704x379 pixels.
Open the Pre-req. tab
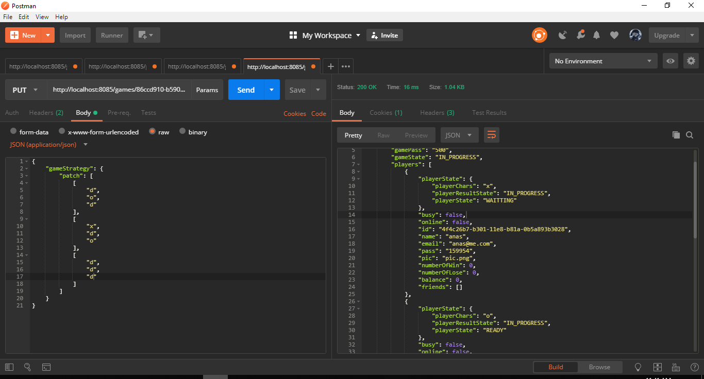point(119,113)
